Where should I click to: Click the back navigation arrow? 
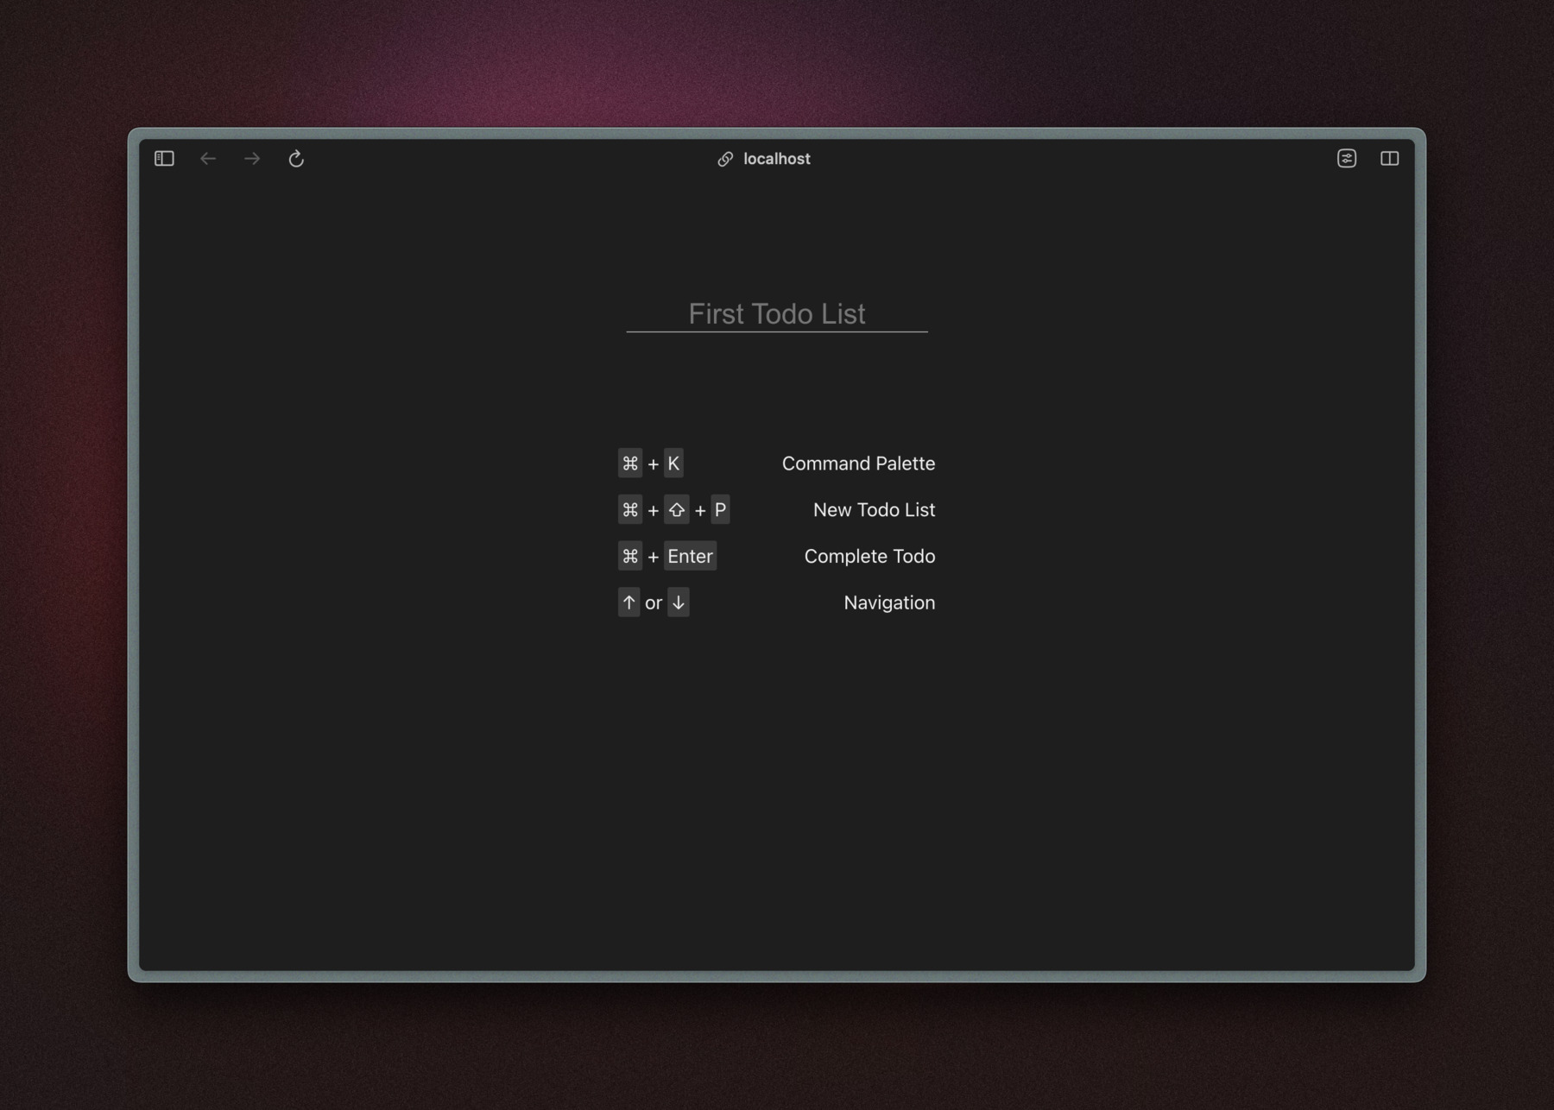208,159
